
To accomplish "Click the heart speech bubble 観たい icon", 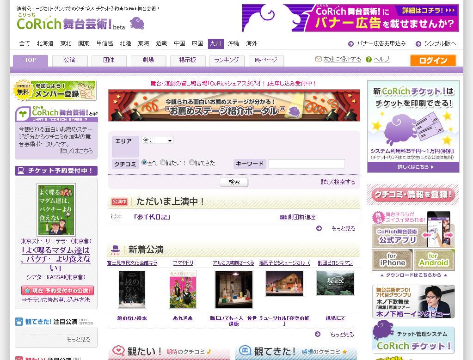I will pyautogui.click(x=118, y=350).
